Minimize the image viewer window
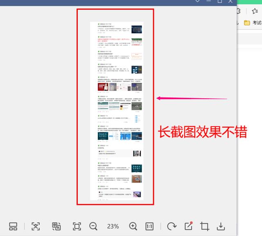The image size is (262, 236). [x=209, y=1]
